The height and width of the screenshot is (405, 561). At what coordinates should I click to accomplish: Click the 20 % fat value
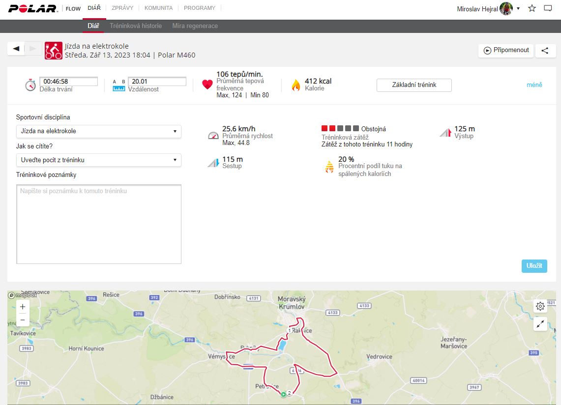(346, 159)
